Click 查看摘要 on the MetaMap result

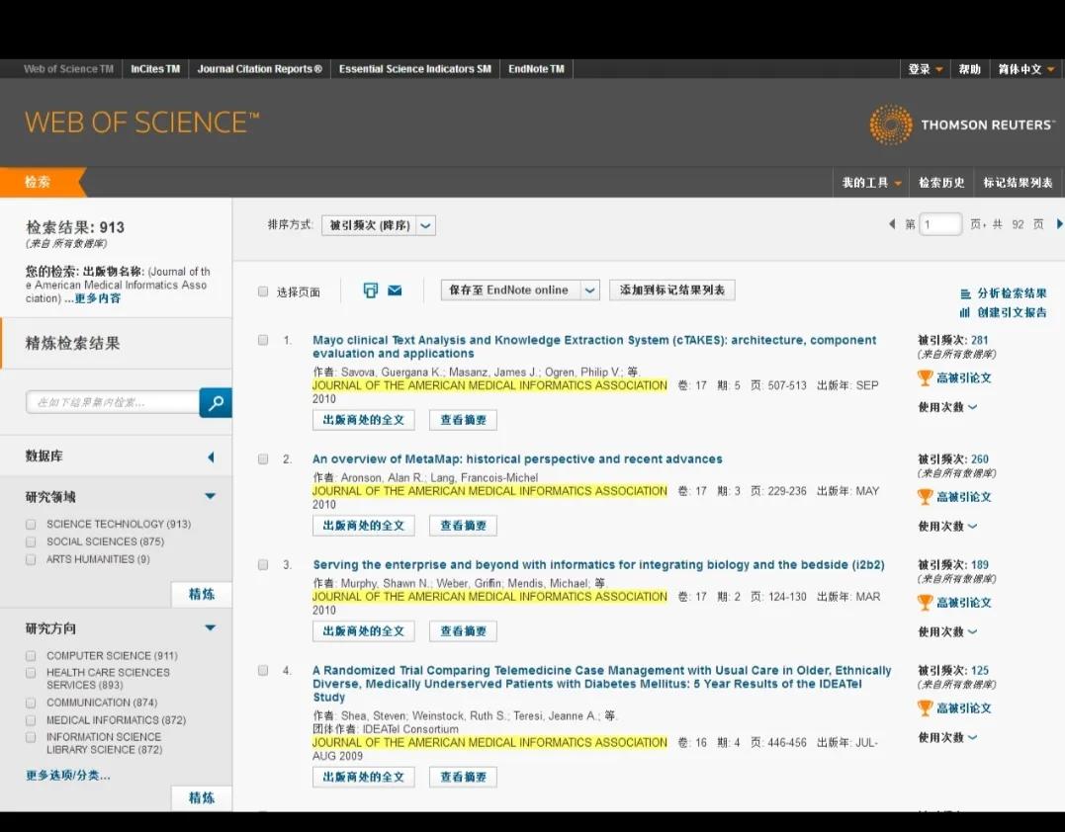pyautogui.click(x=462, y=525)
